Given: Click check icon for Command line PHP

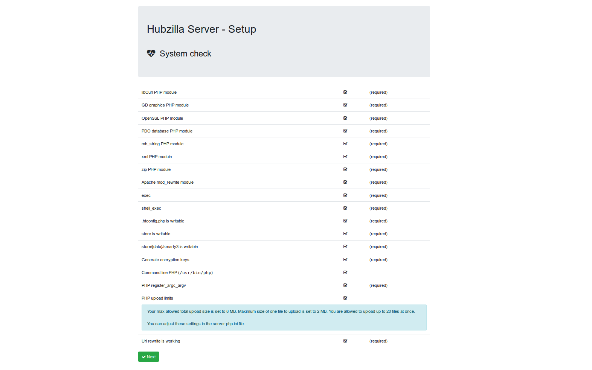Looking at the screenshot, I should [345, 273].
